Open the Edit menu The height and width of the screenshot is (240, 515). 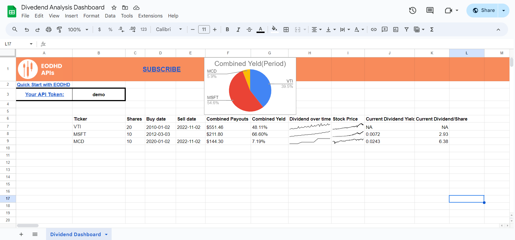[x=39, y=16]
